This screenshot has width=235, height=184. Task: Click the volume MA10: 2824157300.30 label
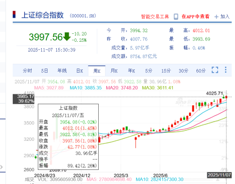click(159, 179)
